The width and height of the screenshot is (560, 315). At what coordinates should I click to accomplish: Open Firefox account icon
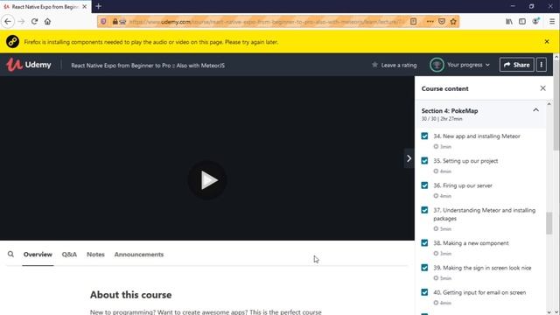pyautogui.click(x=535, y=21)
